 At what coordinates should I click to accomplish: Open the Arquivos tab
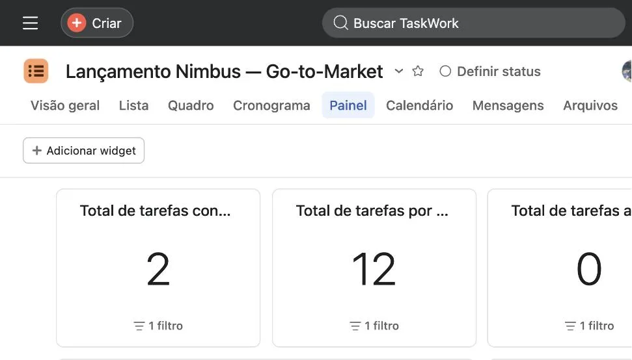click(x=590, y=105)
